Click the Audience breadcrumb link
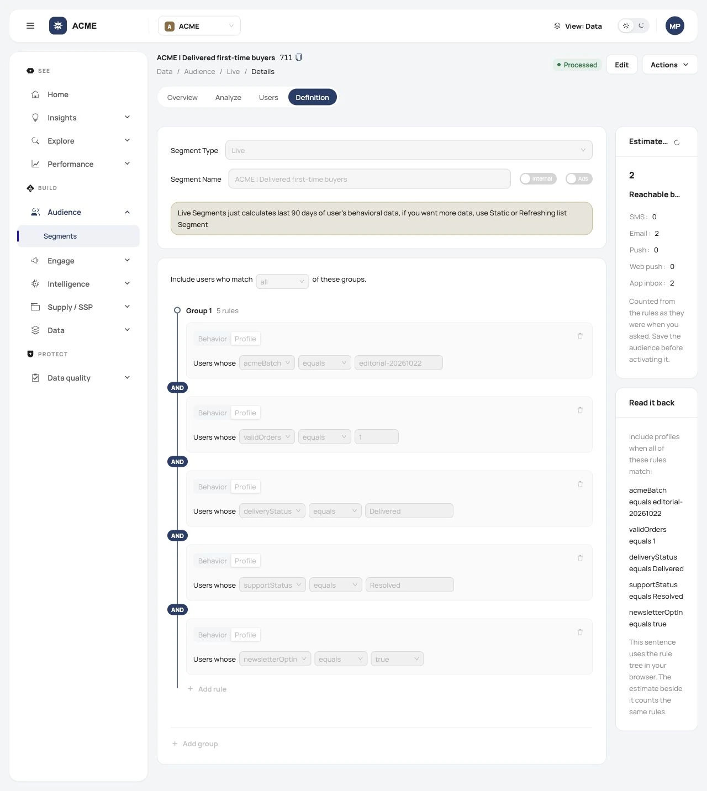707x791 pixels. coord(199,72)
